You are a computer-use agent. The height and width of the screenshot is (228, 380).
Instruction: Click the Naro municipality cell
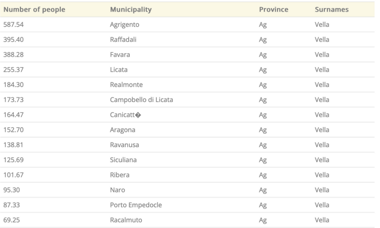click(x=118, y=190)
